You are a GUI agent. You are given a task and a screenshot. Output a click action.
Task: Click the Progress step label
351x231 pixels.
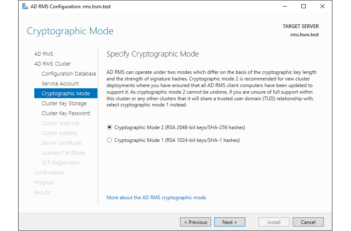pos(44,182)
